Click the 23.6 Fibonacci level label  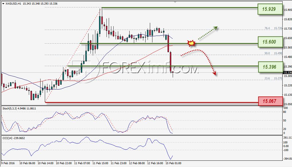click(267, 78)
